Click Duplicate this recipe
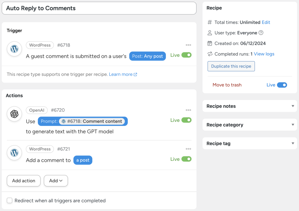This screenshot has width=299, height=211. click(x=231, y=66)
